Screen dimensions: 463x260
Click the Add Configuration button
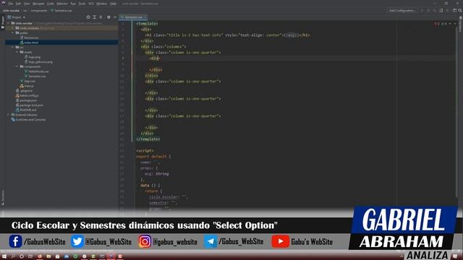pyautogui.click(x=402, y=10)
